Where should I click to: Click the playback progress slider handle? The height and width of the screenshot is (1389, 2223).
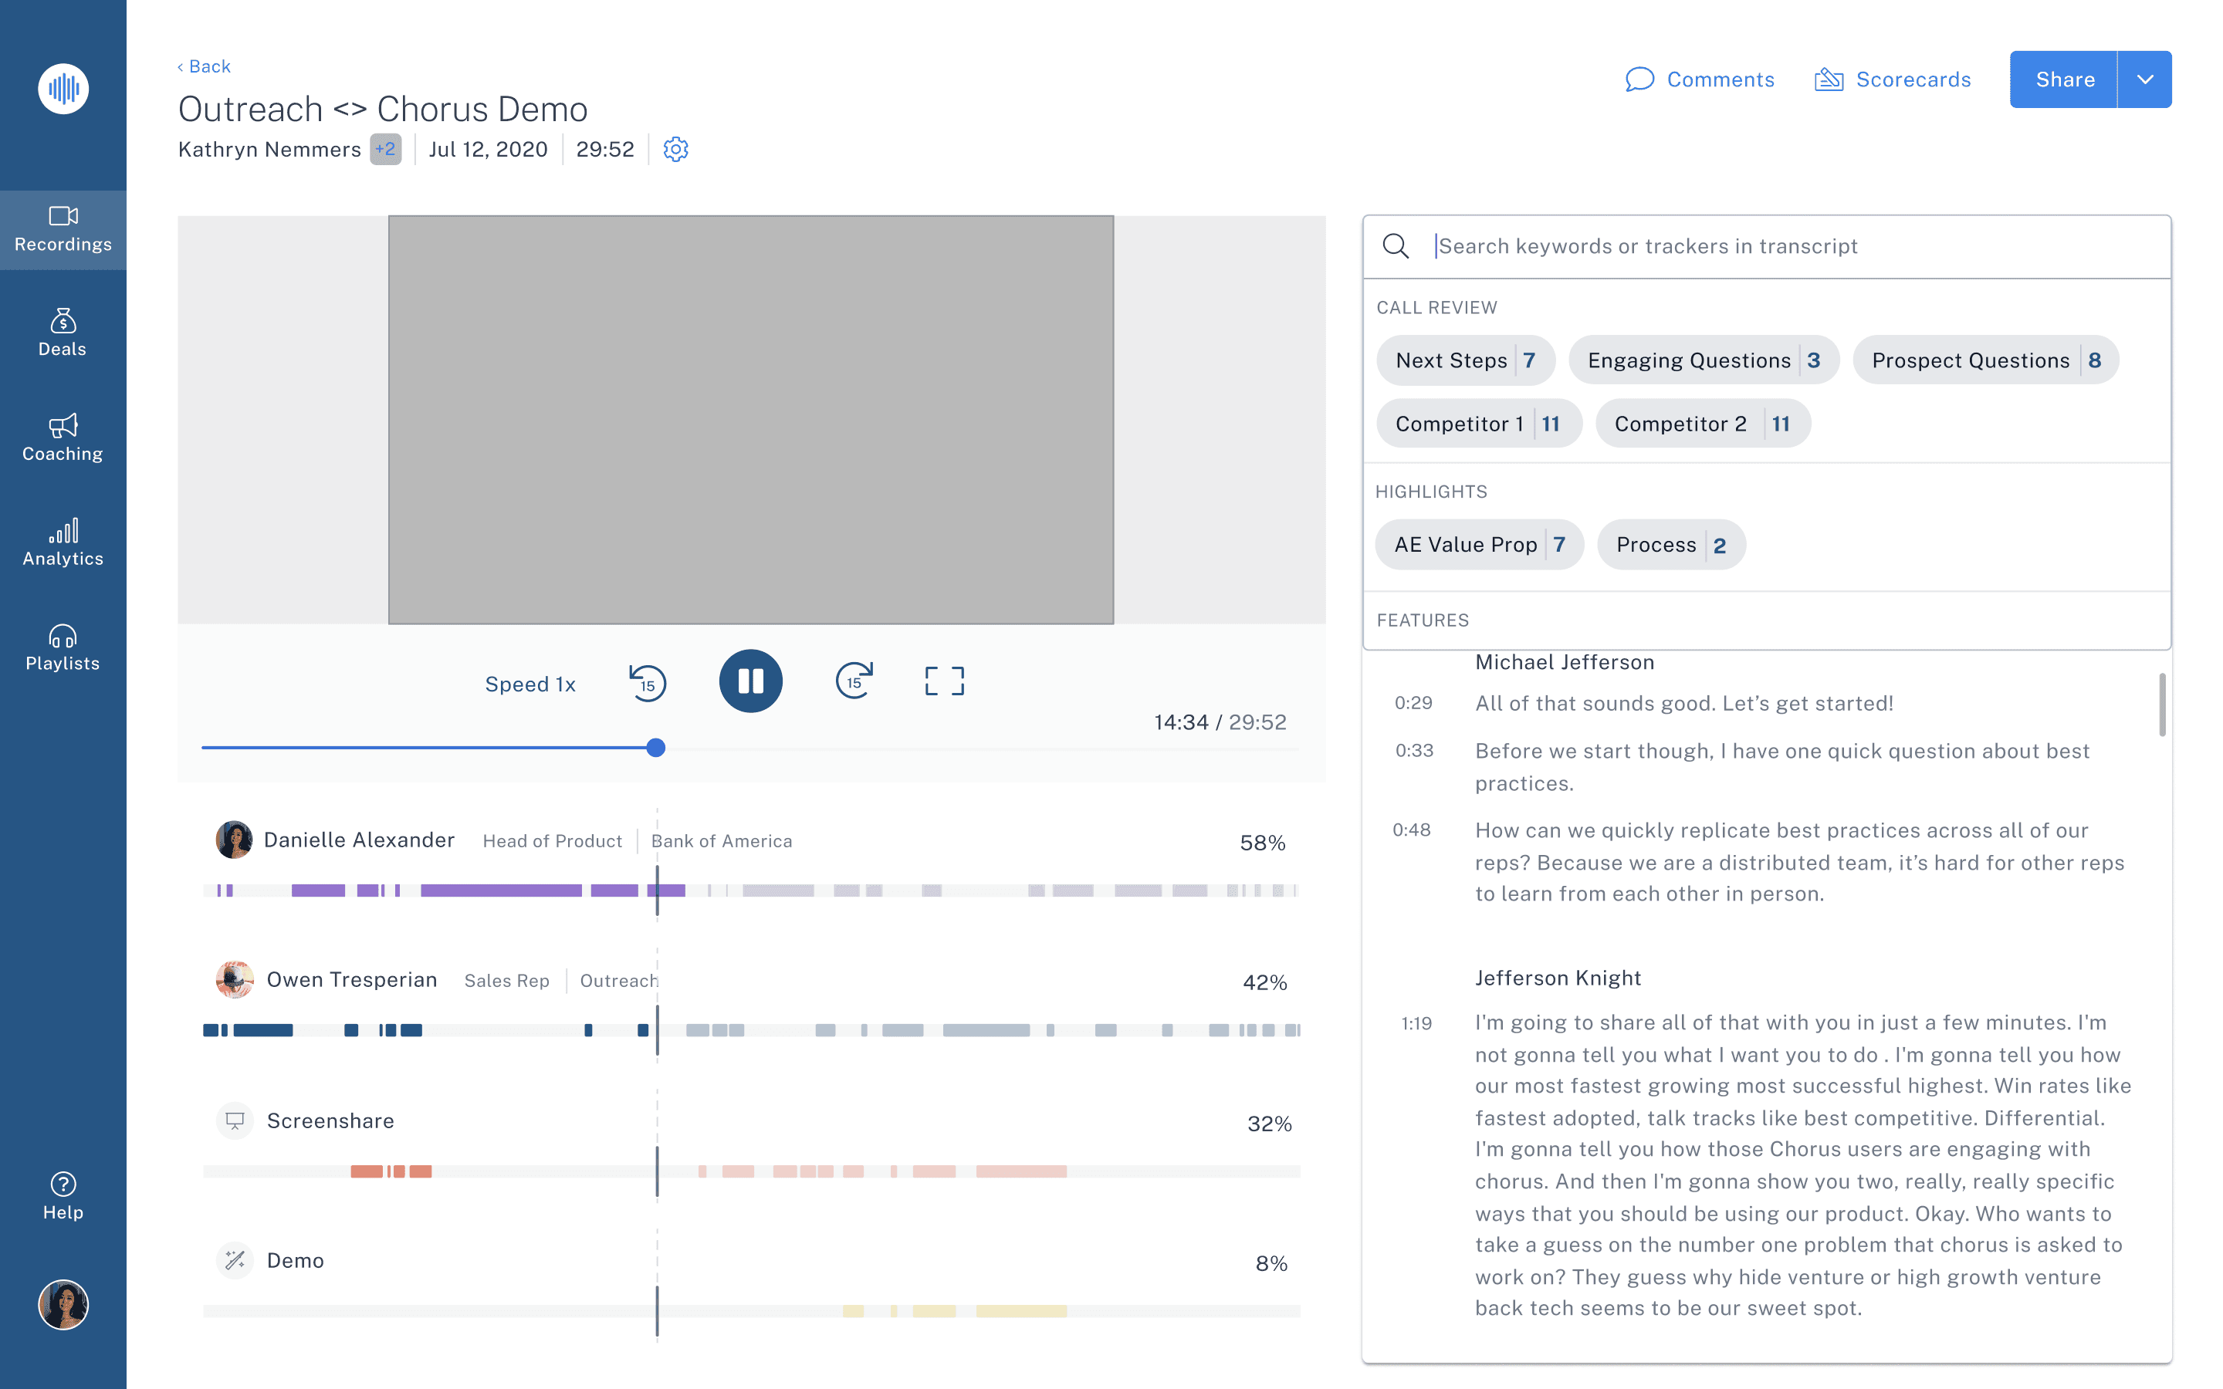tap(656, 748)
